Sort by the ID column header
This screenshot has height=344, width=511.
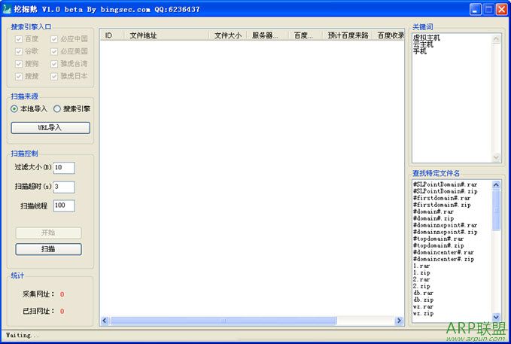(112, 35)
